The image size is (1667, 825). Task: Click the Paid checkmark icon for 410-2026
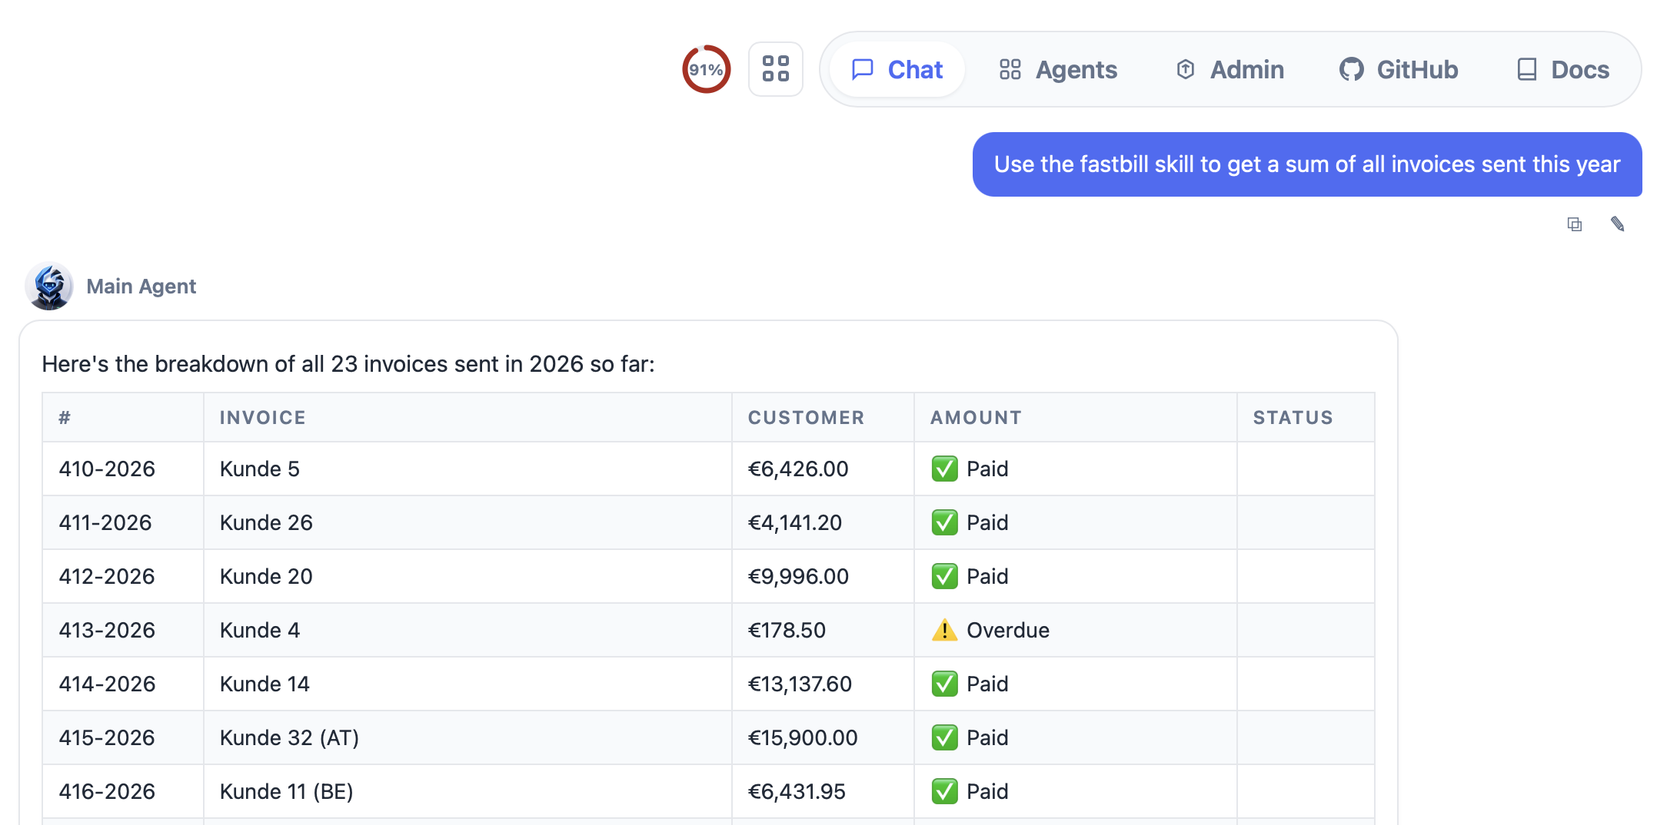[x=944, y=469]
